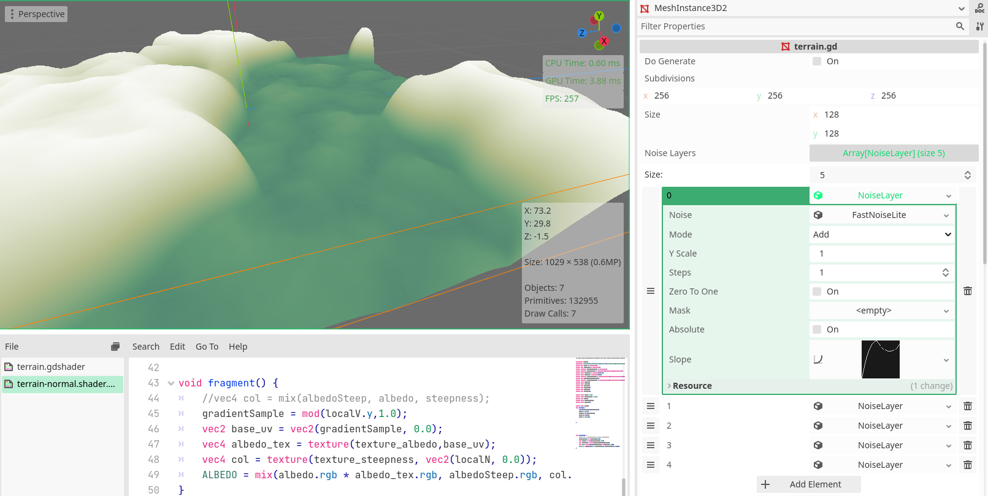Delete noise layer element 0 with trash icon

click(x=968, y=291)
